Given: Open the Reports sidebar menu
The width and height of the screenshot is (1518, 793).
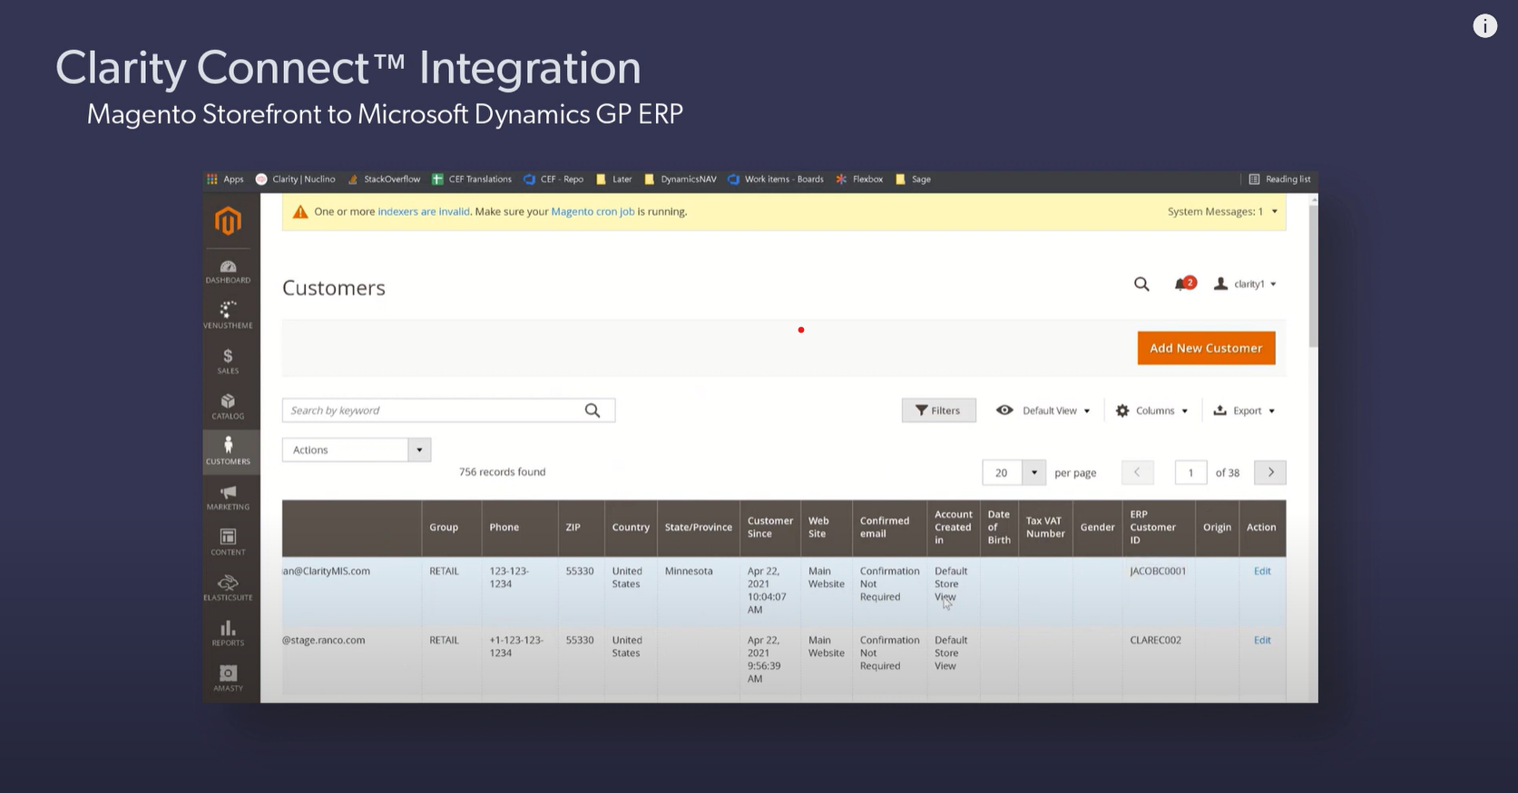Looking at the screenshot, I should pyautogui.click(x=228, y=633).
